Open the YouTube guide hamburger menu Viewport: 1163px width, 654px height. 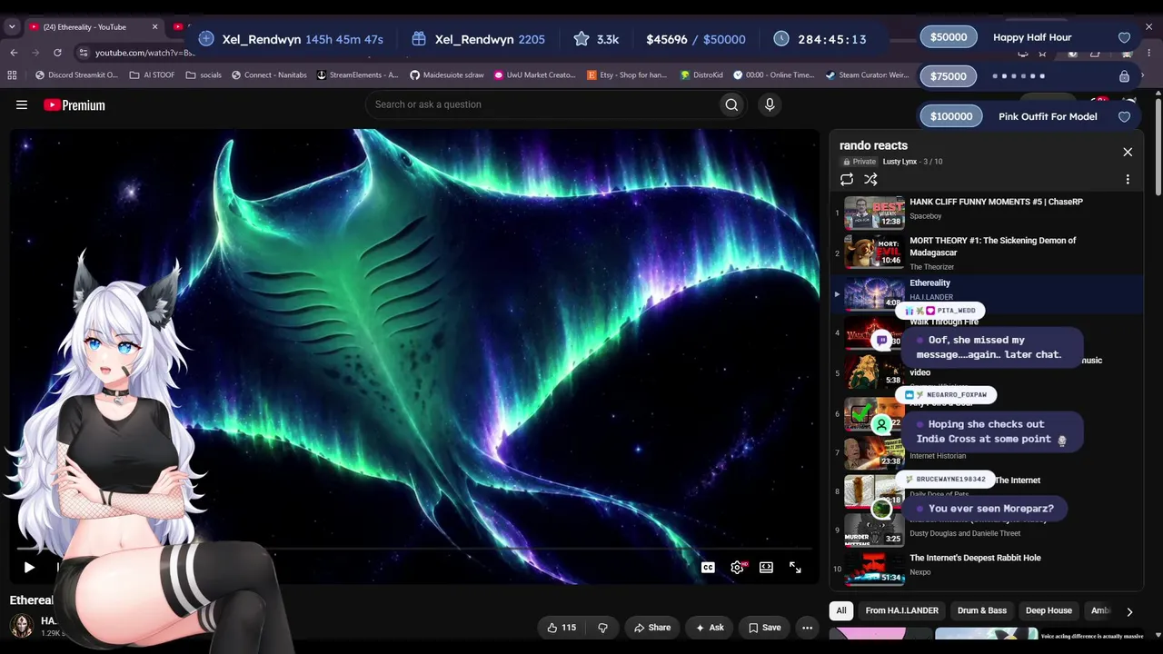[22, 105]
